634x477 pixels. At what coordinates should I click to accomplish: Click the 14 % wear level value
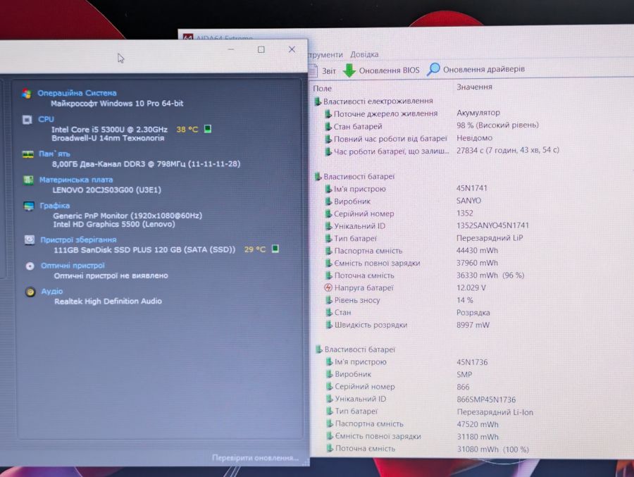coord(465,300)
